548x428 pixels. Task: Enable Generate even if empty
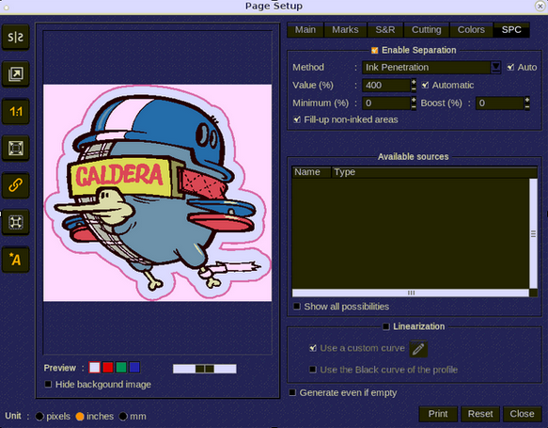(292, 392)
